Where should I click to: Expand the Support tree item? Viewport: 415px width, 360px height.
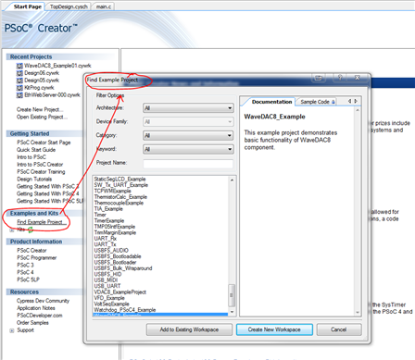(x=12, y=330)
